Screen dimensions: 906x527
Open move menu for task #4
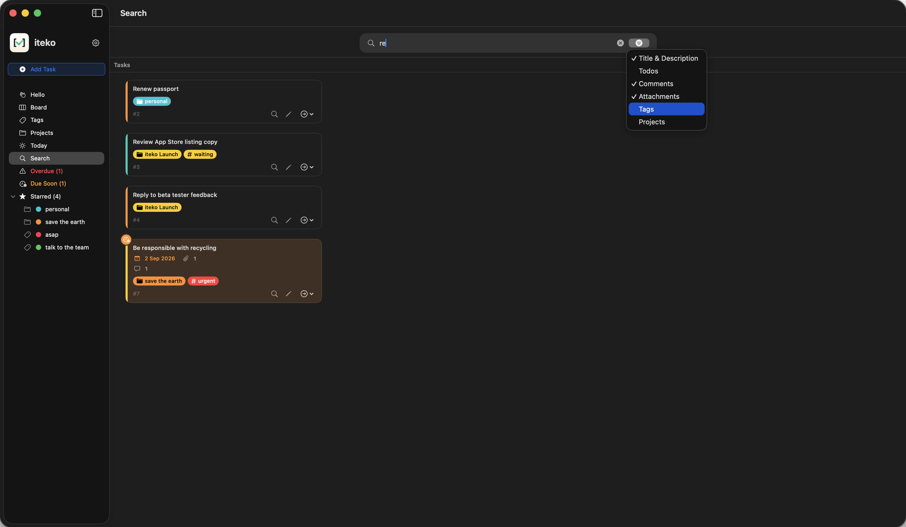(307, 220)
